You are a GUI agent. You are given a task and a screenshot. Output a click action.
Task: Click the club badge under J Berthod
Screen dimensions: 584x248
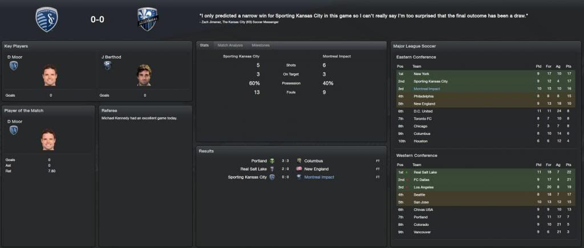click(107, 66)
